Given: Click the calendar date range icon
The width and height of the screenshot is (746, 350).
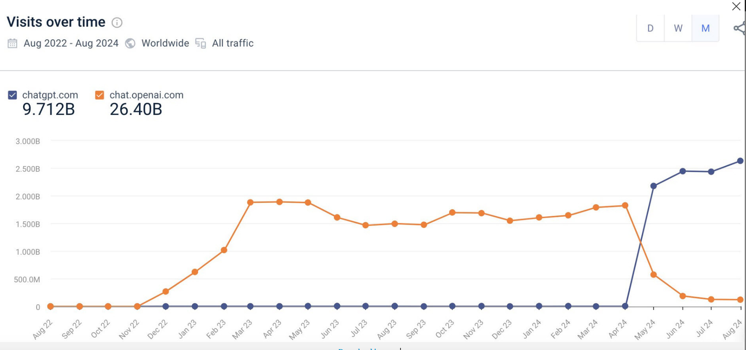Looking at the screenshot, I should tap(13, 43).
